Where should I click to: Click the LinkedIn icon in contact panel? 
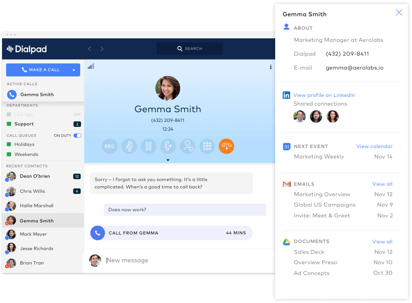pyautogui.click(x=286, y=95)
